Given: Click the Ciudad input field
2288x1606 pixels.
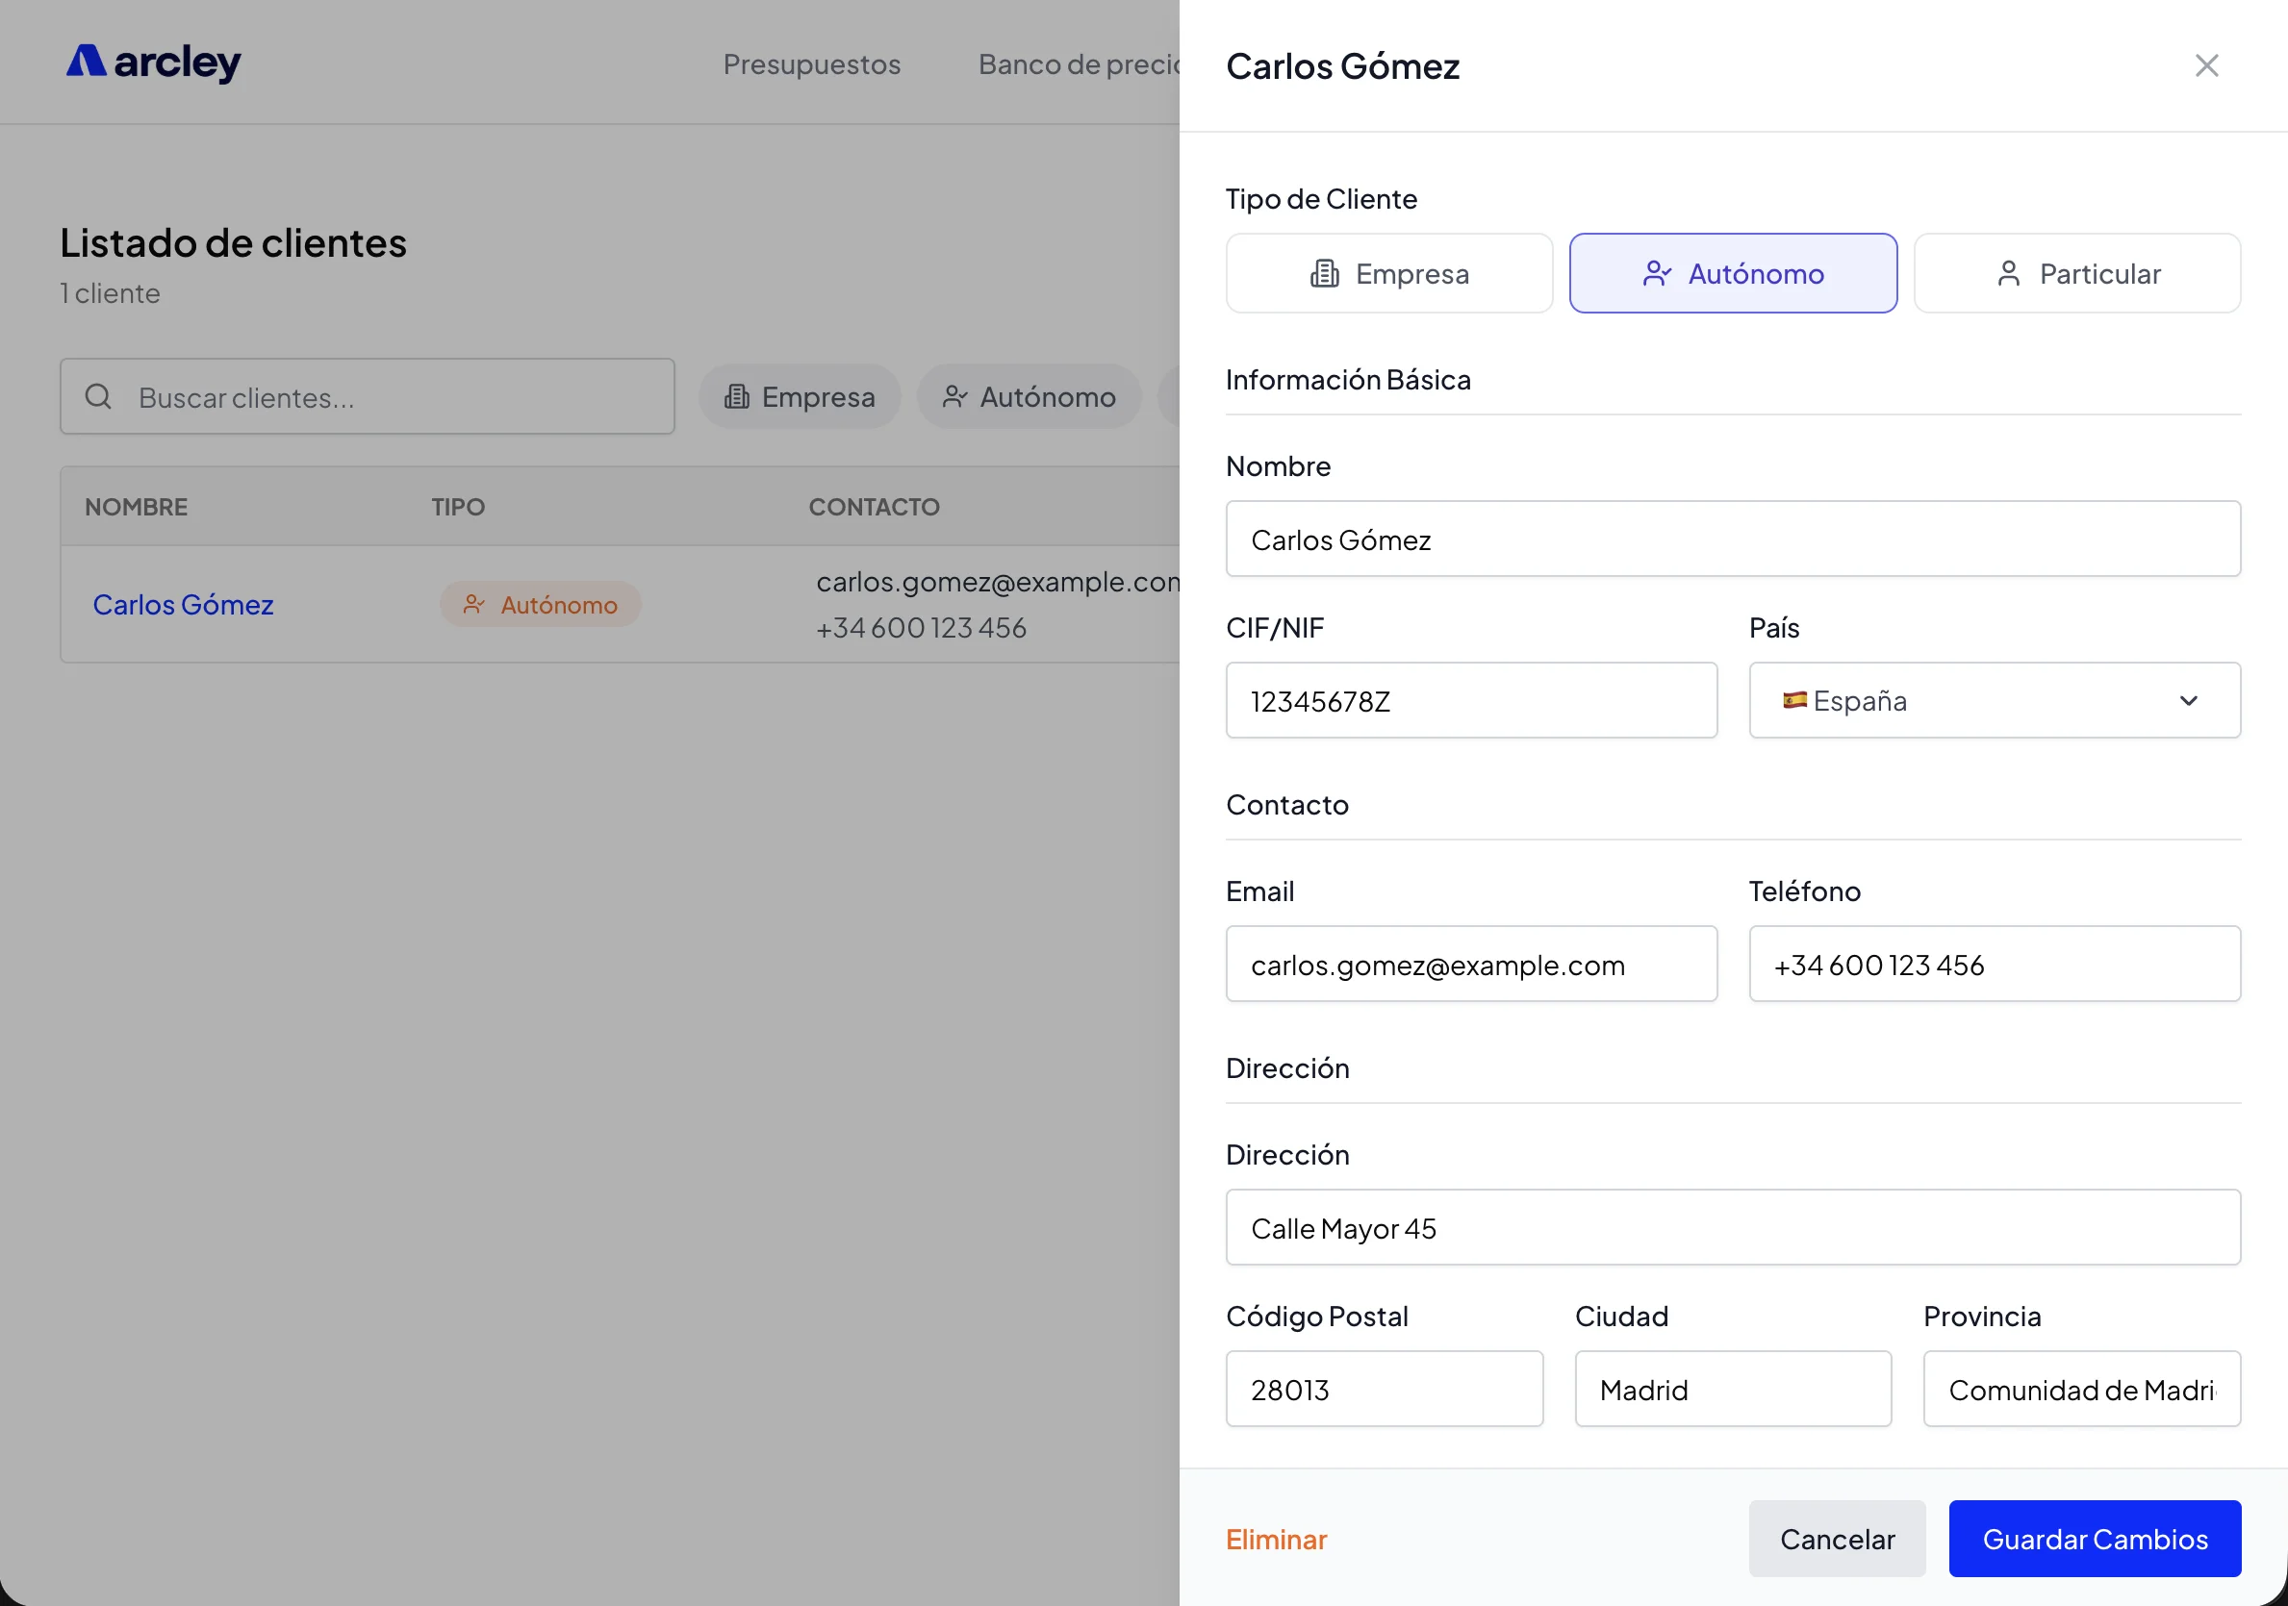Looking at the screenshot, I should coord(1733,1389).
